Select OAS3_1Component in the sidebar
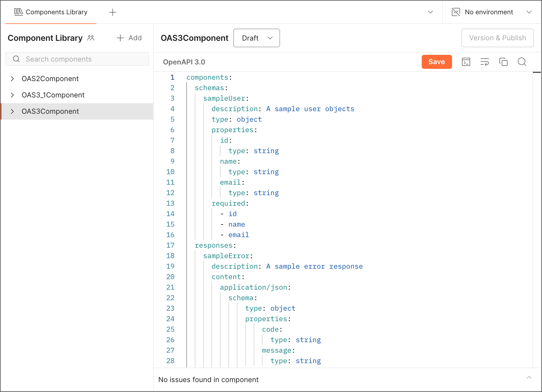 coord(53,95)
